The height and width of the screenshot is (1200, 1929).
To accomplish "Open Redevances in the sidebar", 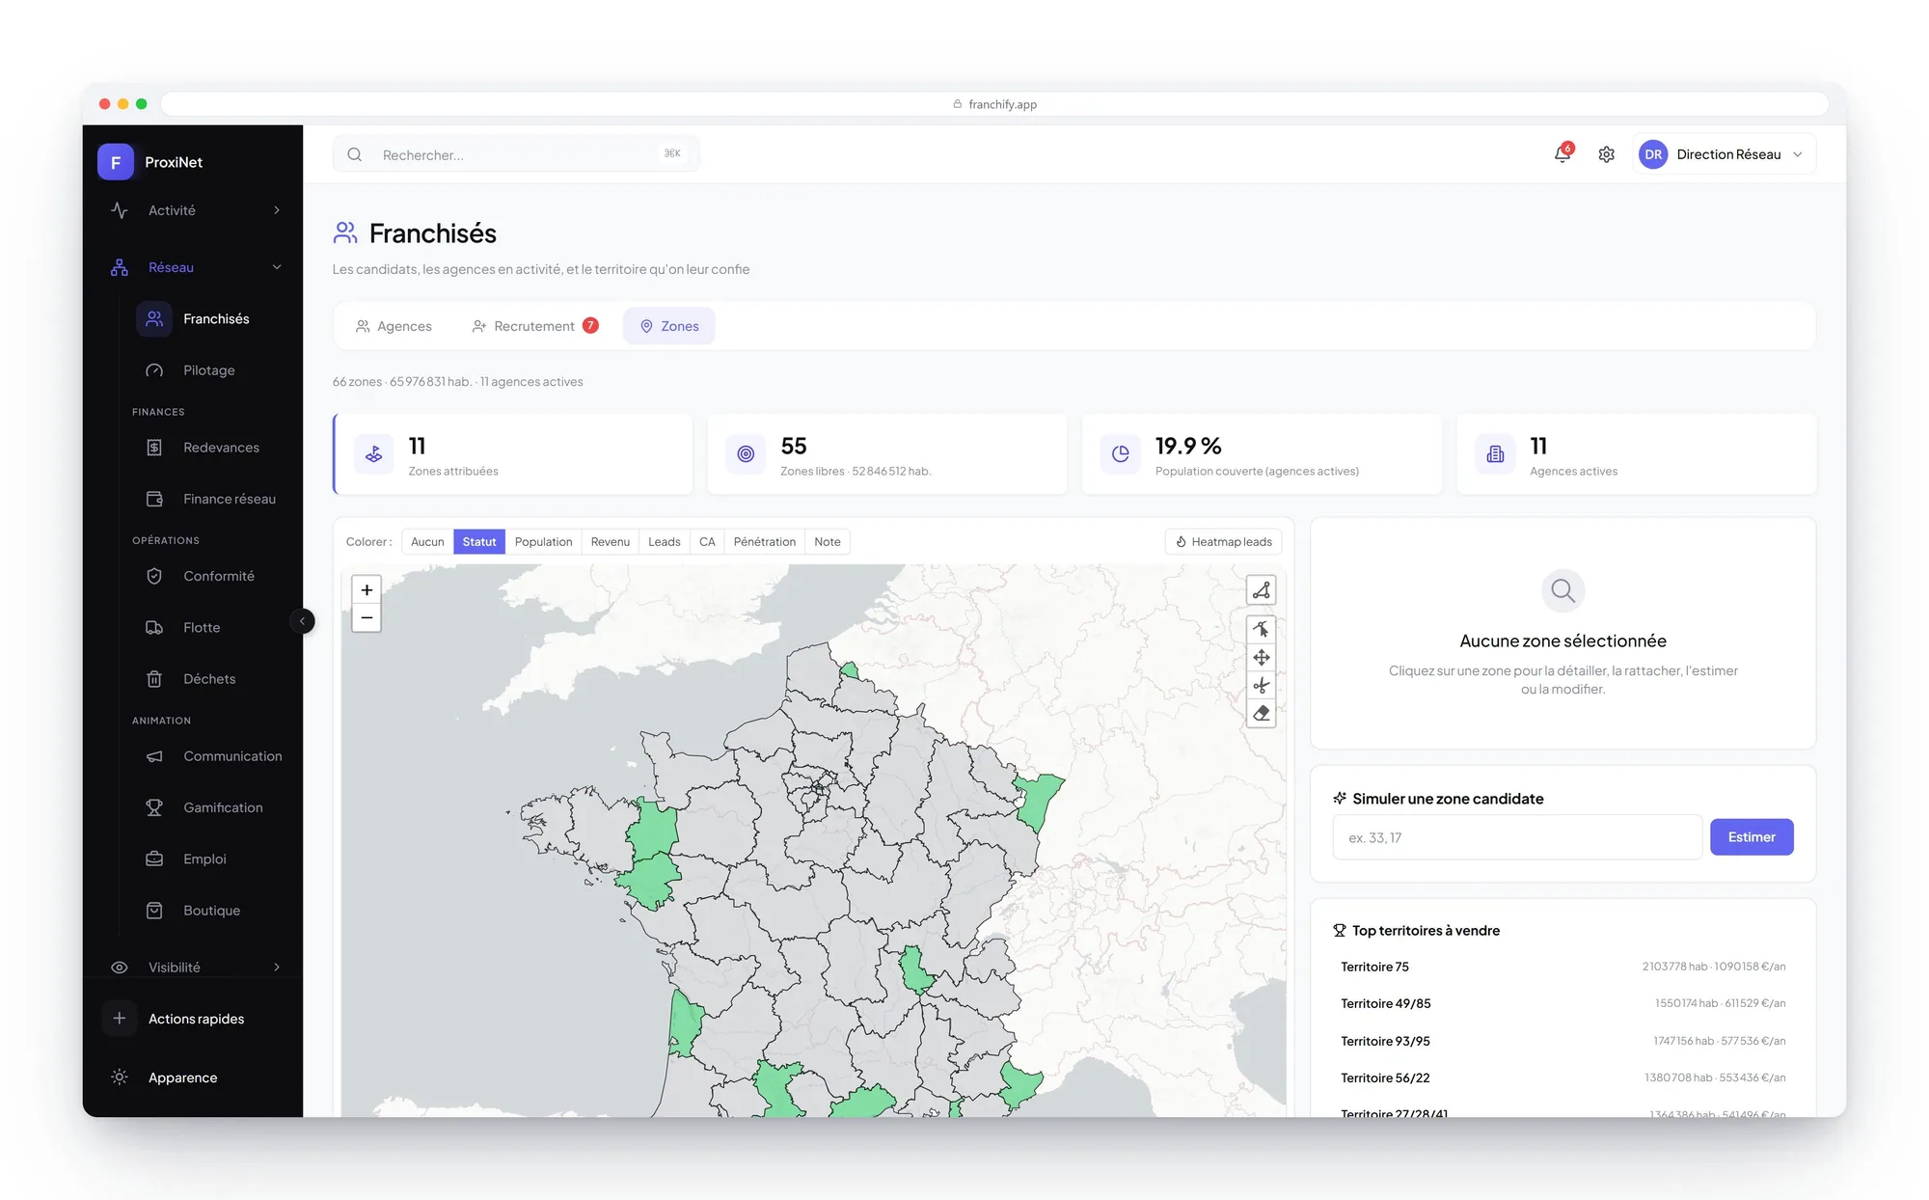I will 210,448.
